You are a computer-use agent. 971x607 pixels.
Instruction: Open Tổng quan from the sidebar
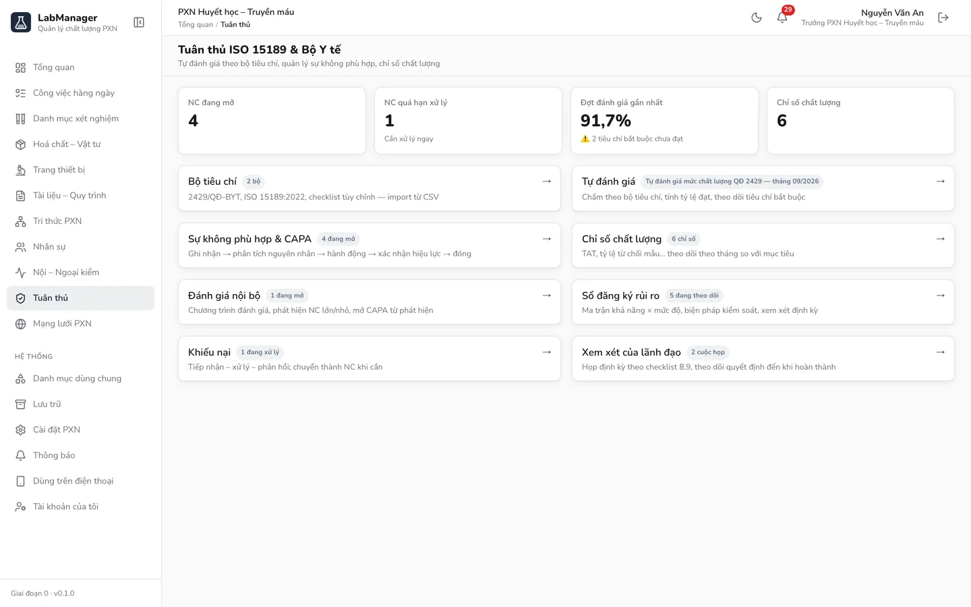(80, 67)
